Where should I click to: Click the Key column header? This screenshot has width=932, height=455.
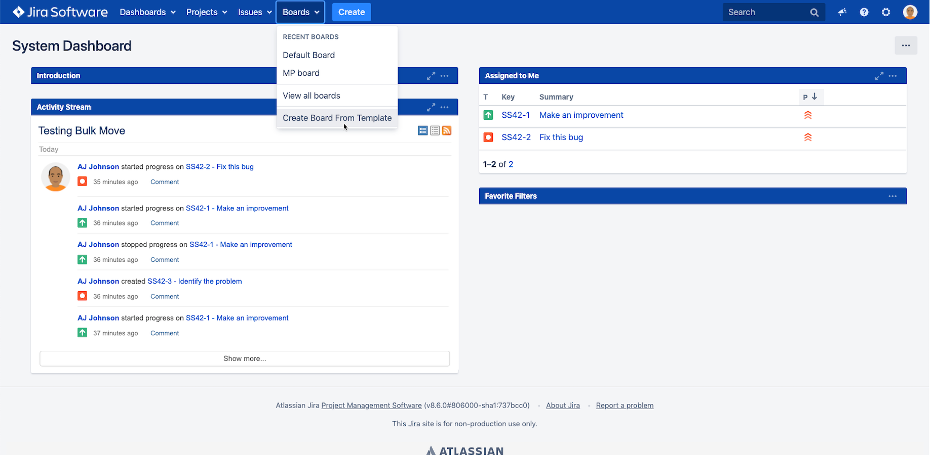tap(508, 97)
